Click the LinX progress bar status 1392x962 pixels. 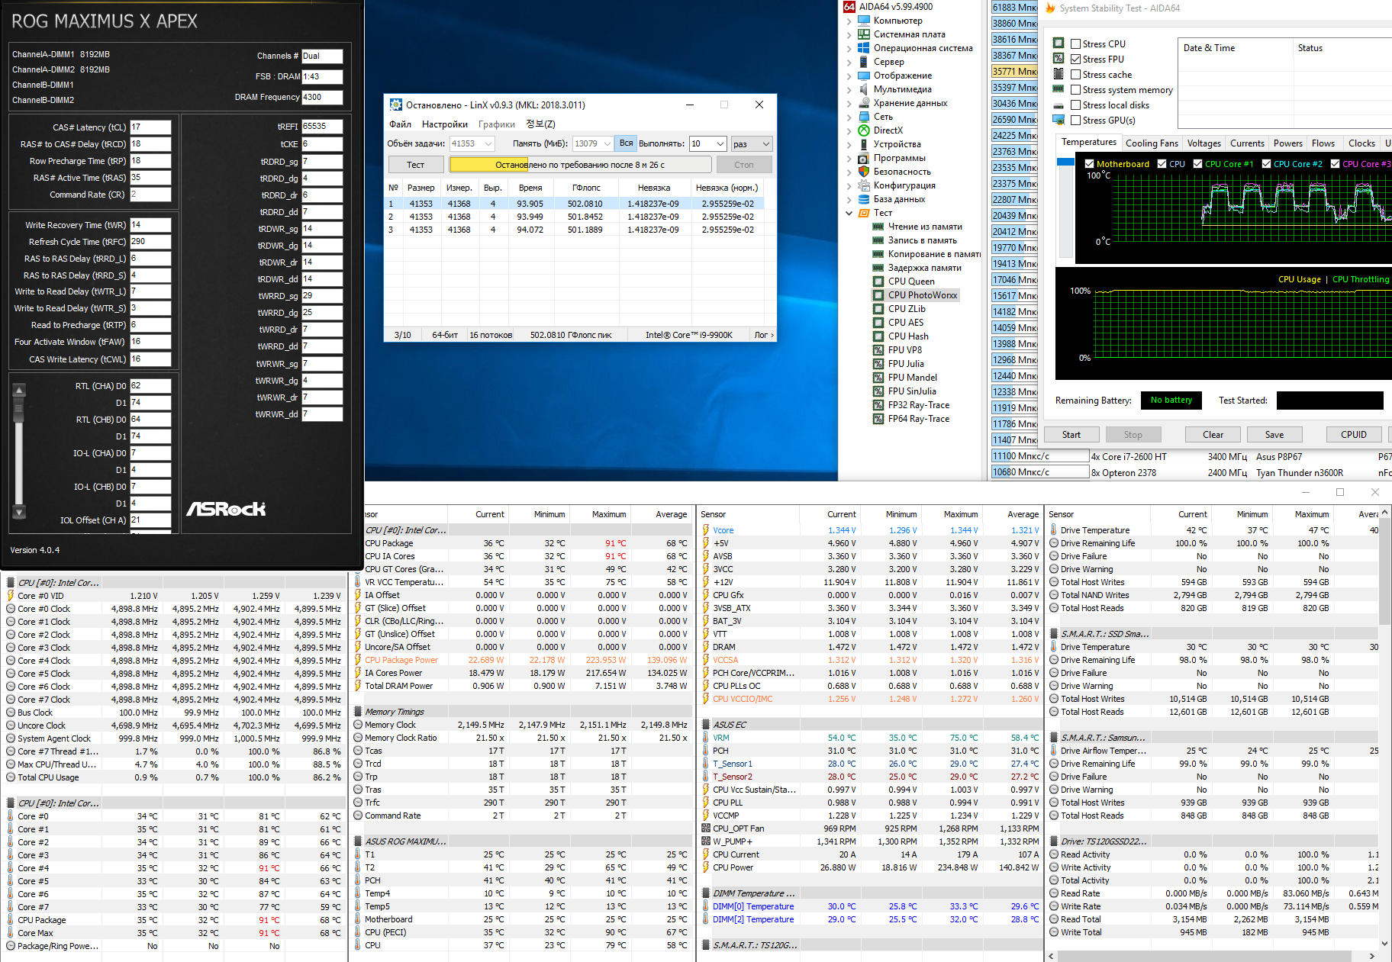pyautogui.click(x=580, y=165)
